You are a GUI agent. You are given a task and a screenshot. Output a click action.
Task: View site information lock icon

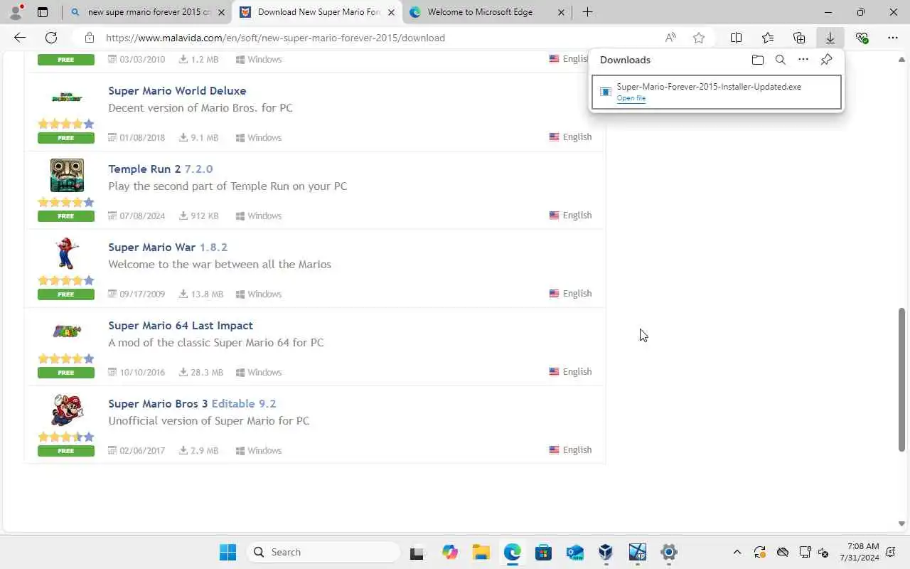[89, 38]
